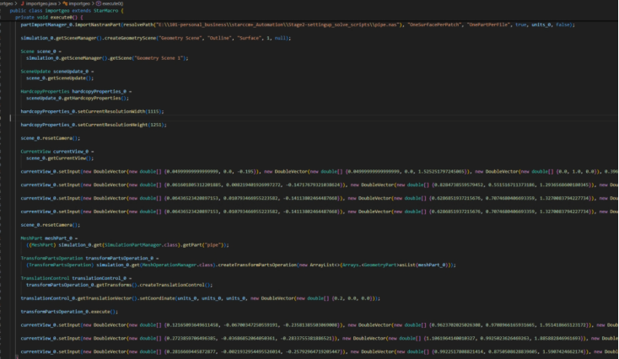Click the 'HardcopyProperties hardcopyProperties_0 =' line

click(76, 91)
